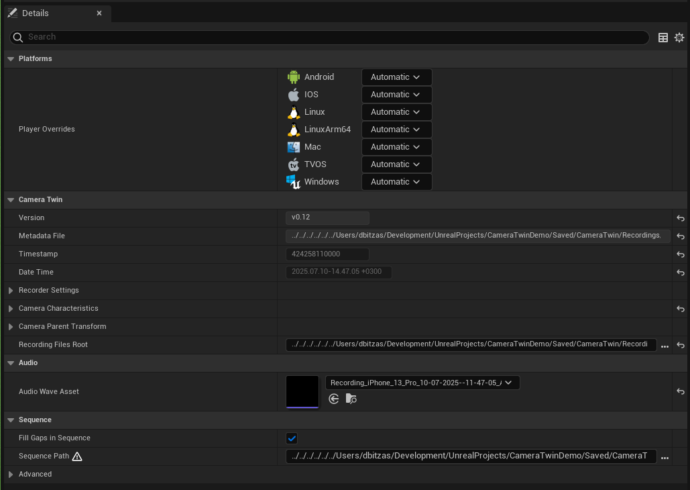Open the Details settings gear
Image resolution: width=690 pixels, height=490 pixels.
pos(679,38)
